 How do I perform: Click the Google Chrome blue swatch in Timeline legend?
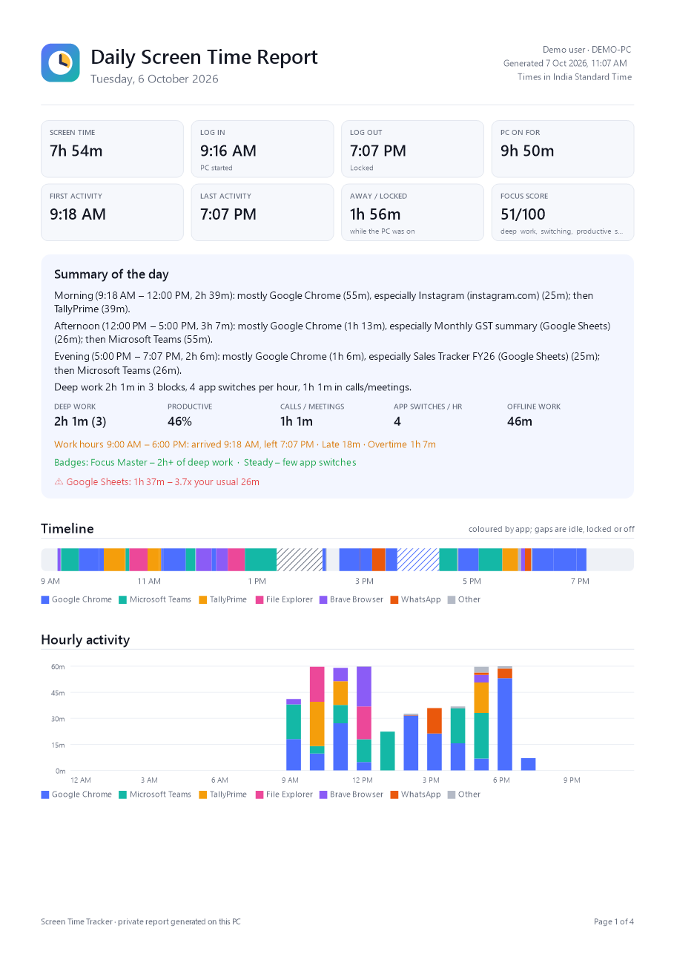coord(44,599)
